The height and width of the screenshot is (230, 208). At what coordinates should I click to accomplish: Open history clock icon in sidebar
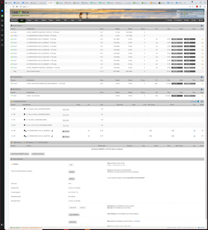click(x=2, y=45)
